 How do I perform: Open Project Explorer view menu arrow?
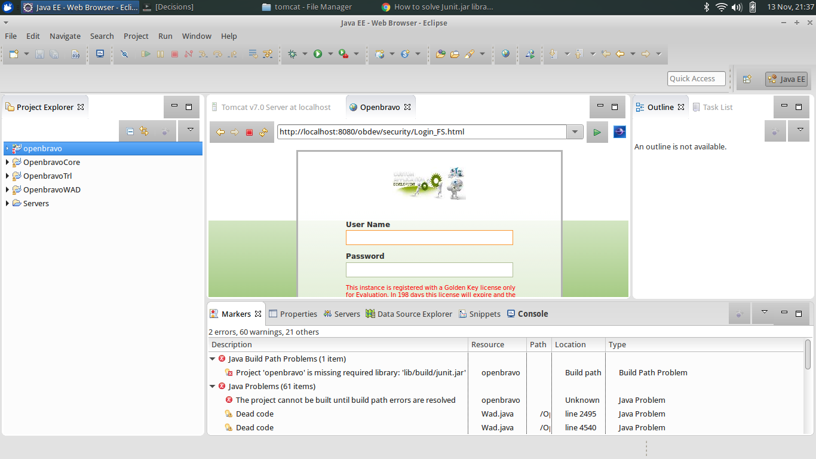190,130
